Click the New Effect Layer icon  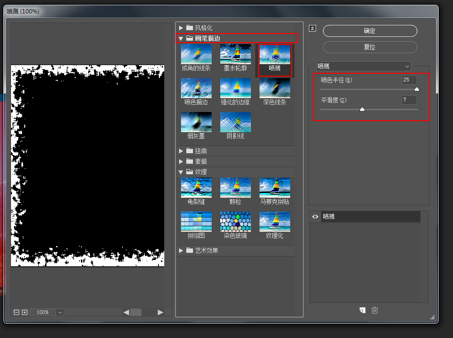tap(362, 310)
